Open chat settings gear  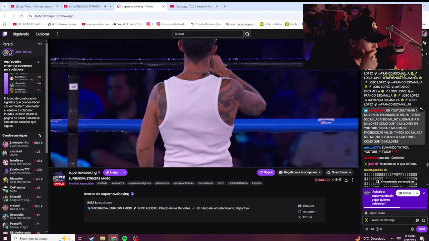point(412,229)
